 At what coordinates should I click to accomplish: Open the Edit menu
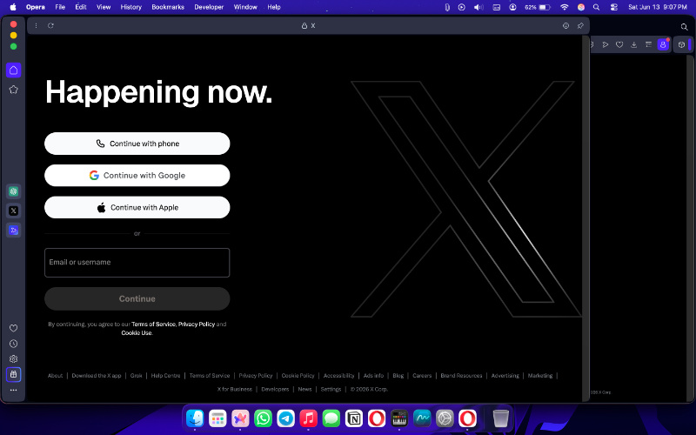[81, 7]
